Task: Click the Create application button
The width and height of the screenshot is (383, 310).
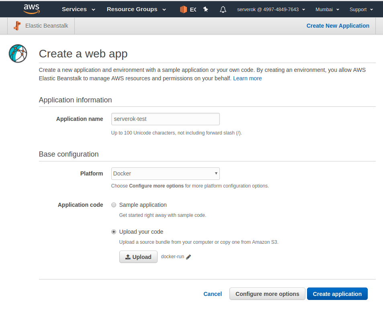Action: [337, 294]
